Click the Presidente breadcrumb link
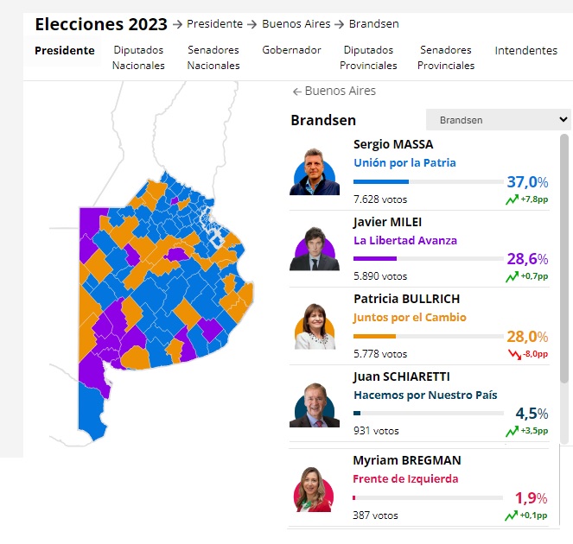Viewport: 573px width, 544px height. (214, 24)
